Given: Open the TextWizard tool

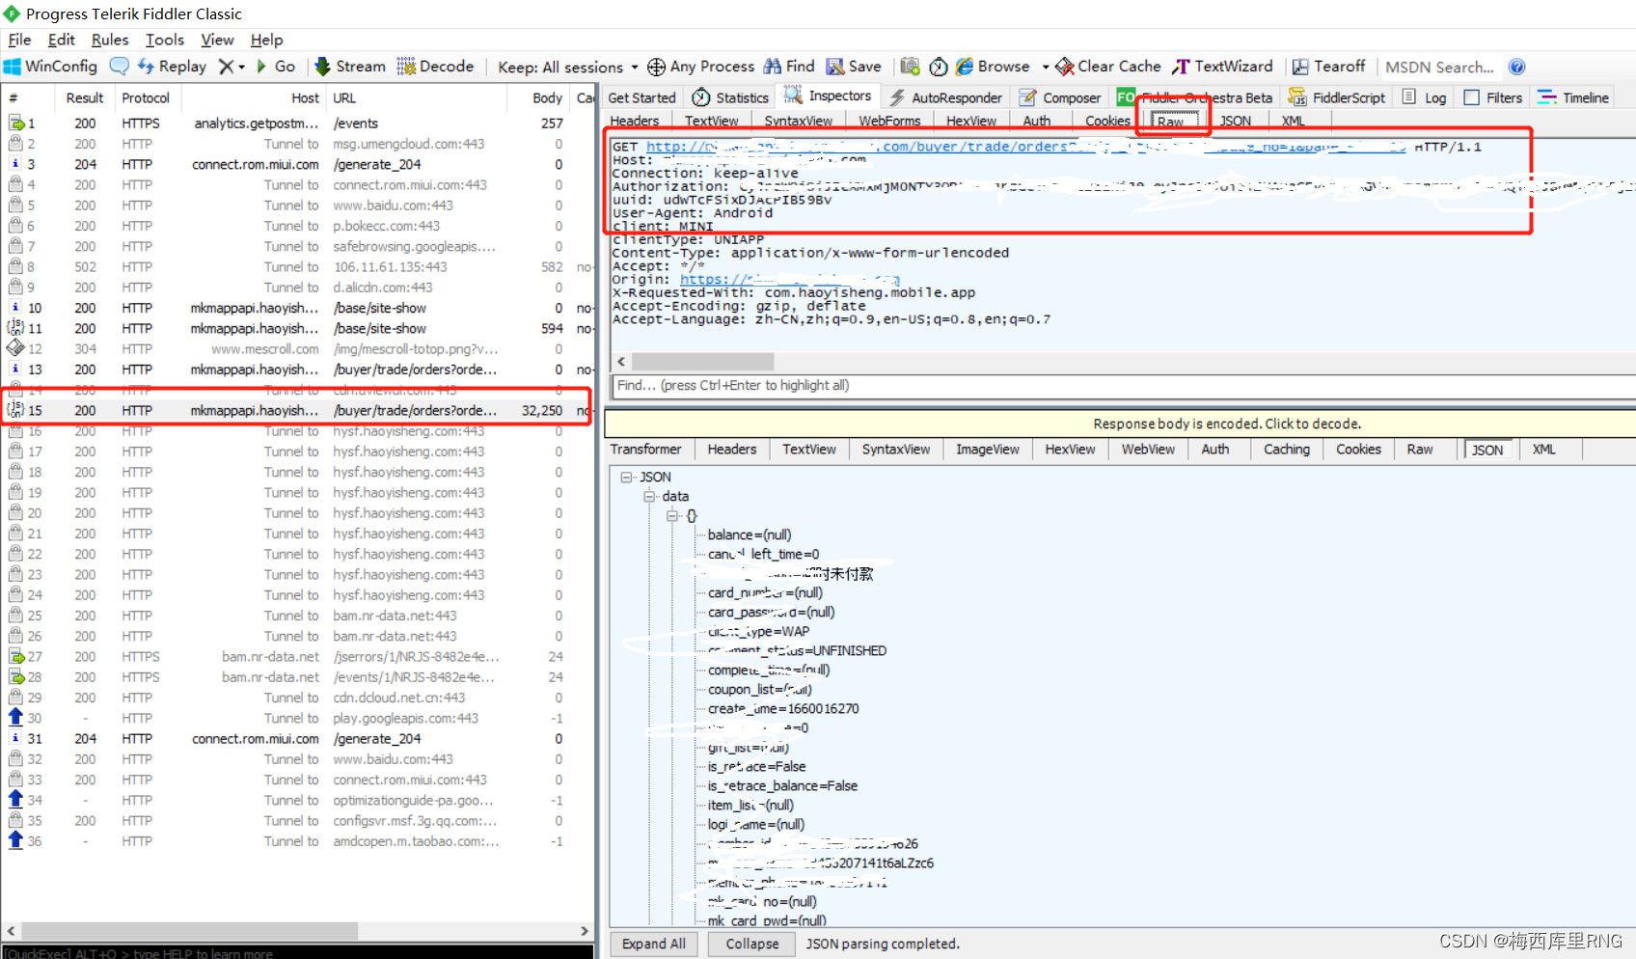Looking at the screenshot, I should tap(1222, 67).
